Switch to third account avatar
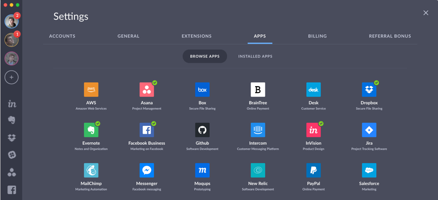Viewport: 438px width, 200px height. [x=11, y=59]
